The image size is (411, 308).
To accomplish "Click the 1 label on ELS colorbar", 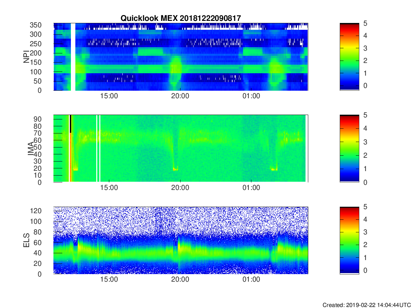I will [x=365, y=257].
